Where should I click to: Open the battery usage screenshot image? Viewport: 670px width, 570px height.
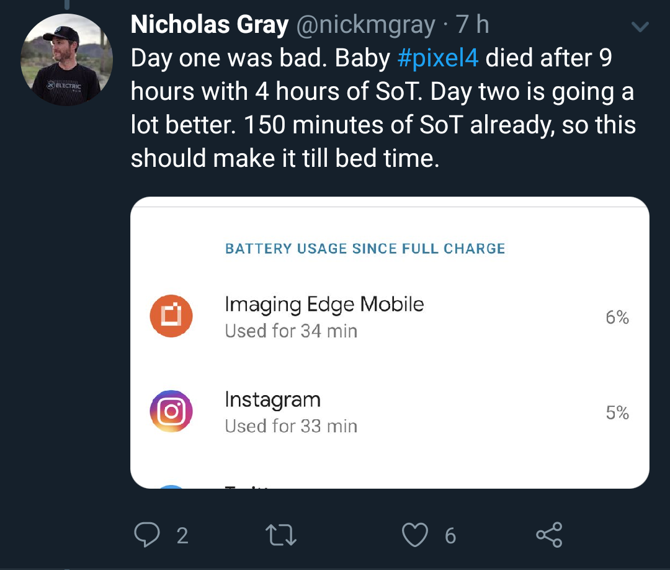click(x=390, y=343)
